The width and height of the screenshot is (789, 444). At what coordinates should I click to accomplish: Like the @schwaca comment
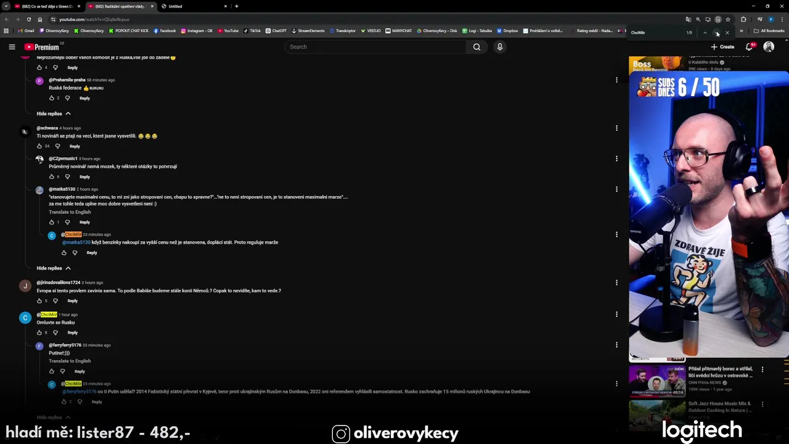pos(39,146)
